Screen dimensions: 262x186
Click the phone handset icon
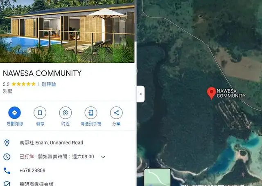click(7, 170)
